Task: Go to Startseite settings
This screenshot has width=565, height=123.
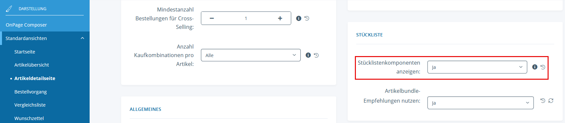Action: (x=25, y=52)
